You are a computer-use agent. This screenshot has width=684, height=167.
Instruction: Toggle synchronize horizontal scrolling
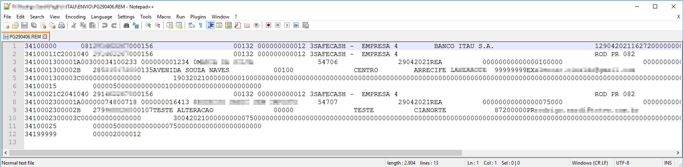tap(179, 25)
